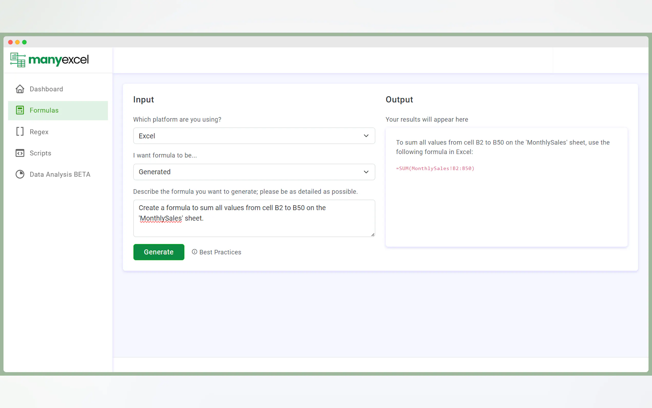Click the textarea resize handle
This screenshot has height=408, width=652.
[373, 235]
